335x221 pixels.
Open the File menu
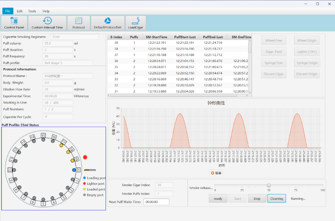pos(7,11)
